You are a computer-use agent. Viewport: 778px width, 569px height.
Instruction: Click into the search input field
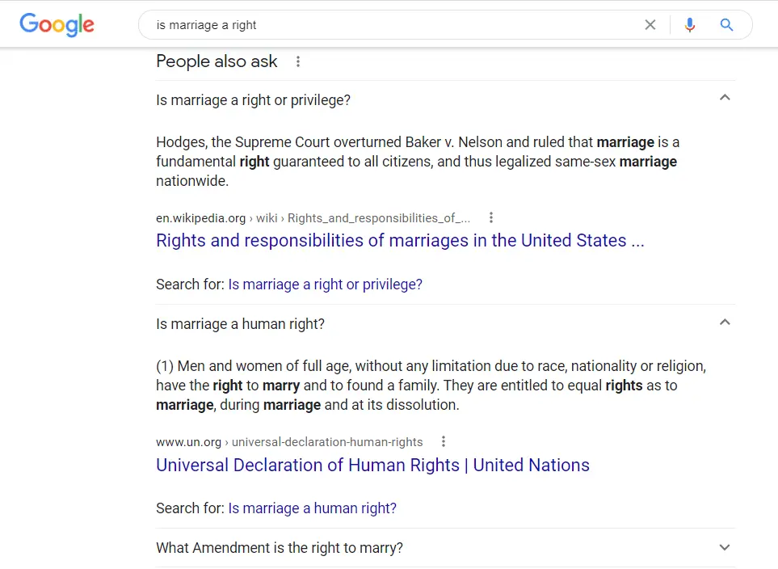(388, 25)
